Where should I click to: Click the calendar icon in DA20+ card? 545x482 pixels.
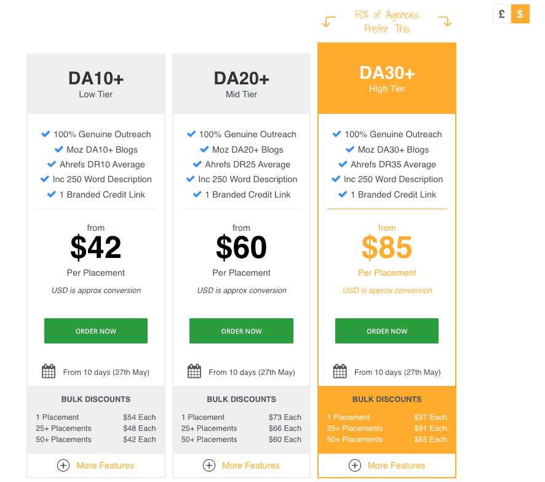pos(194,371)
